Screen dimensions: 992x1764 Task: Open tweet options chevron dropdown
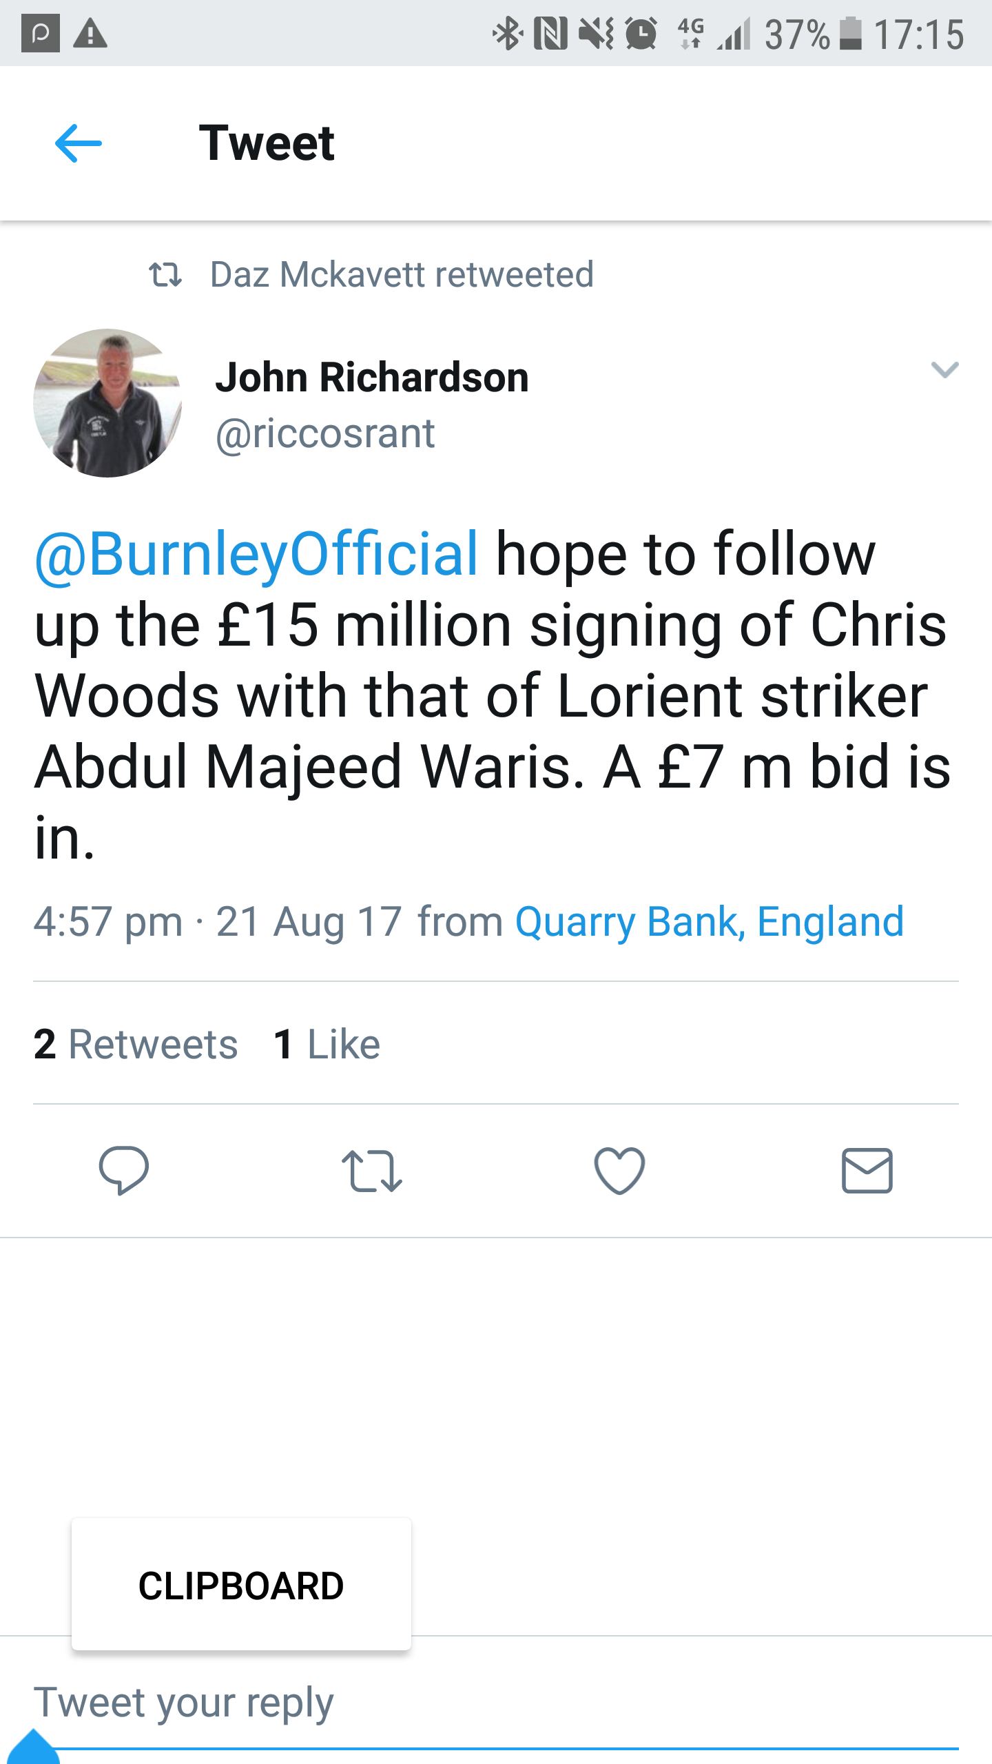tap(944, 370)
